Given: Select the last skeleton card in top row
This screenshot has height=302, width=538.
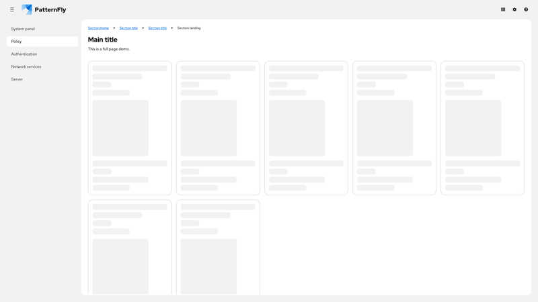Looking at the screenshot, I should coord(482,128).
